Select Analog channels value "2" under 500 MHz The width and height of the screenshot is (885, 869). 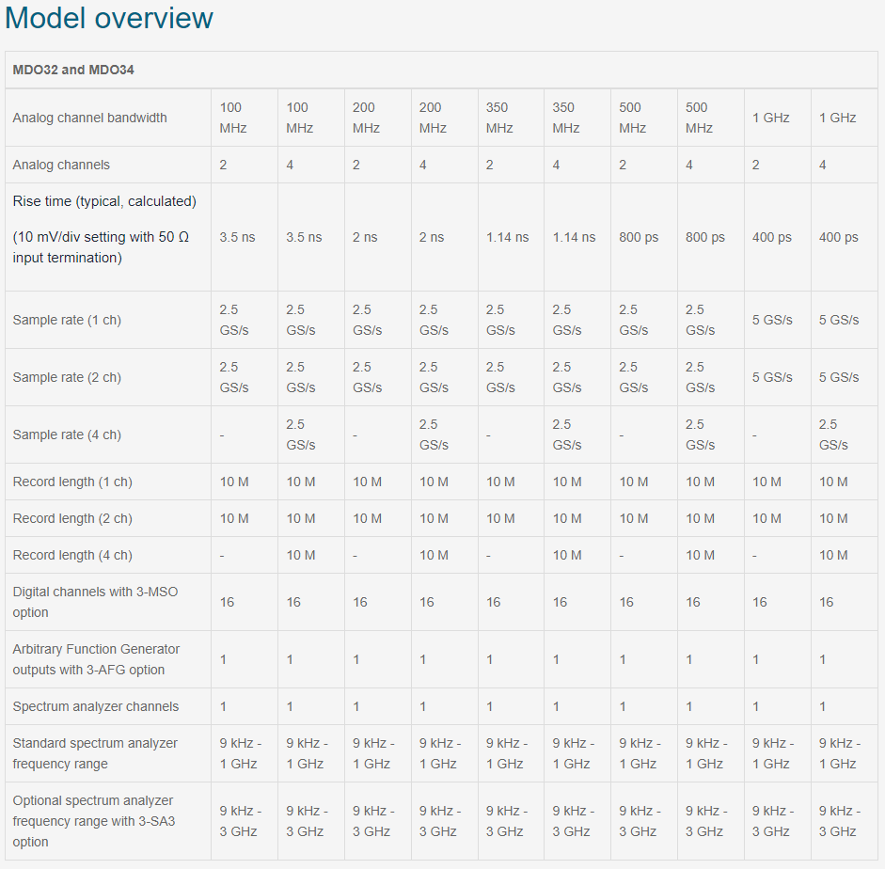point(623,165)
